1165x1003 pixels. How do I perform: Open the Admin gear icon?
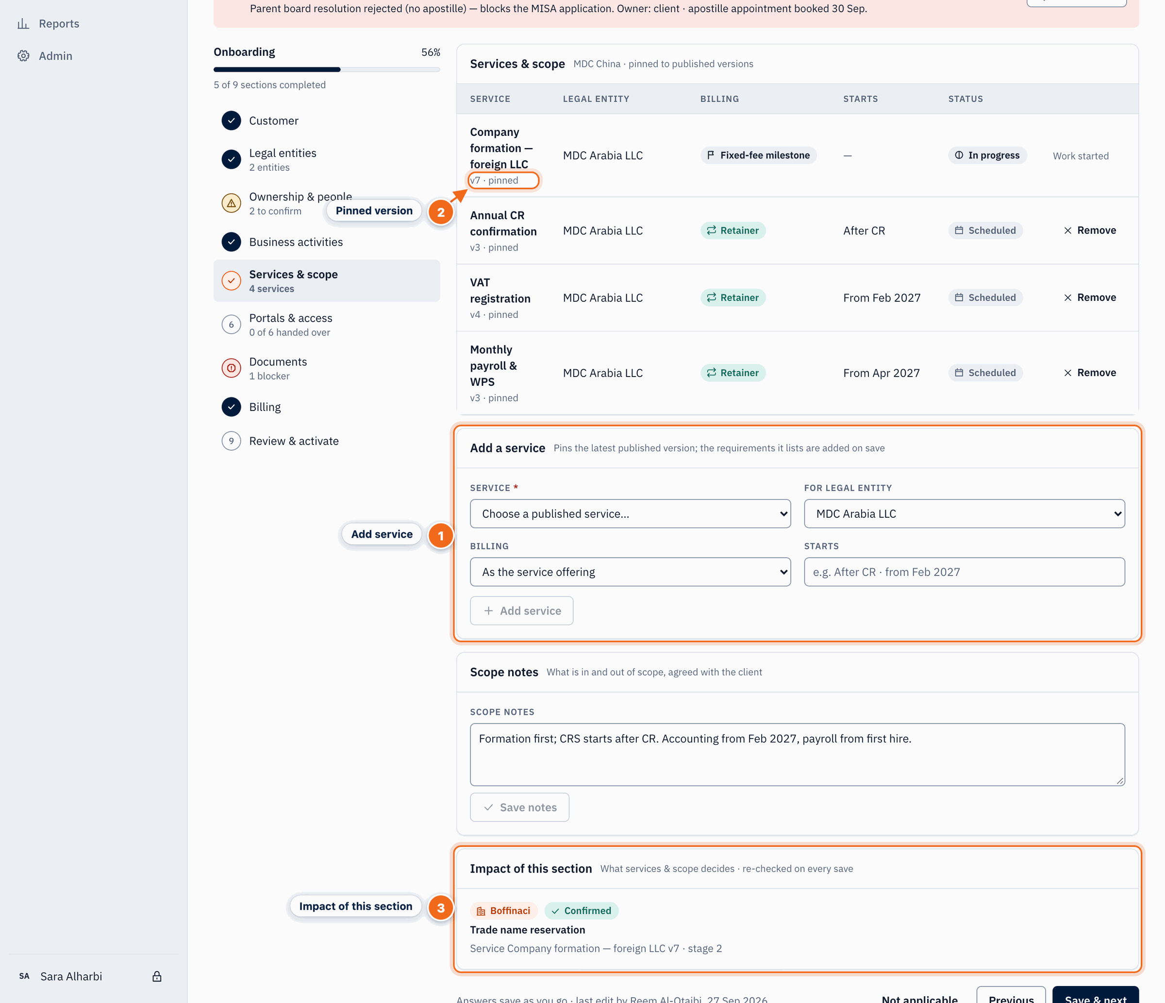23,56
